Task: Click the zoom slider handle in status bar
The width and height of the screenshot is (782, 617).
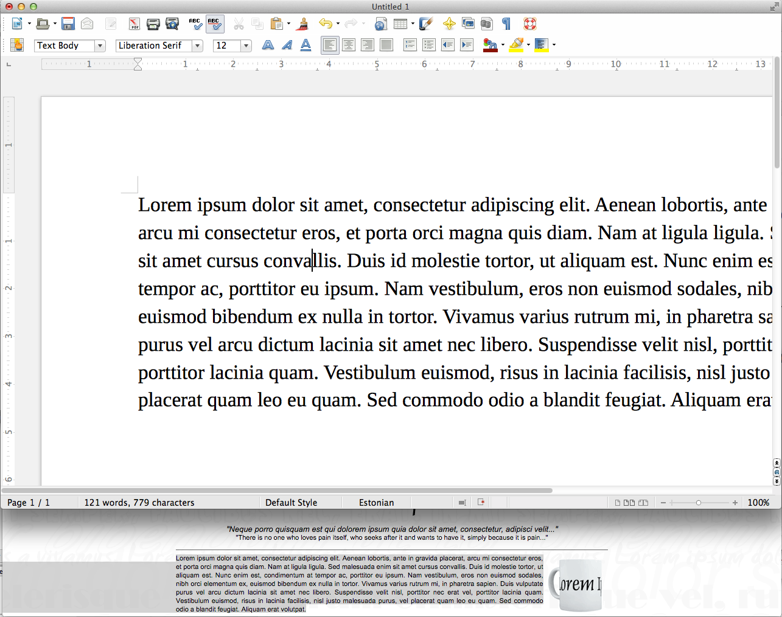Action: coord(699,503)
